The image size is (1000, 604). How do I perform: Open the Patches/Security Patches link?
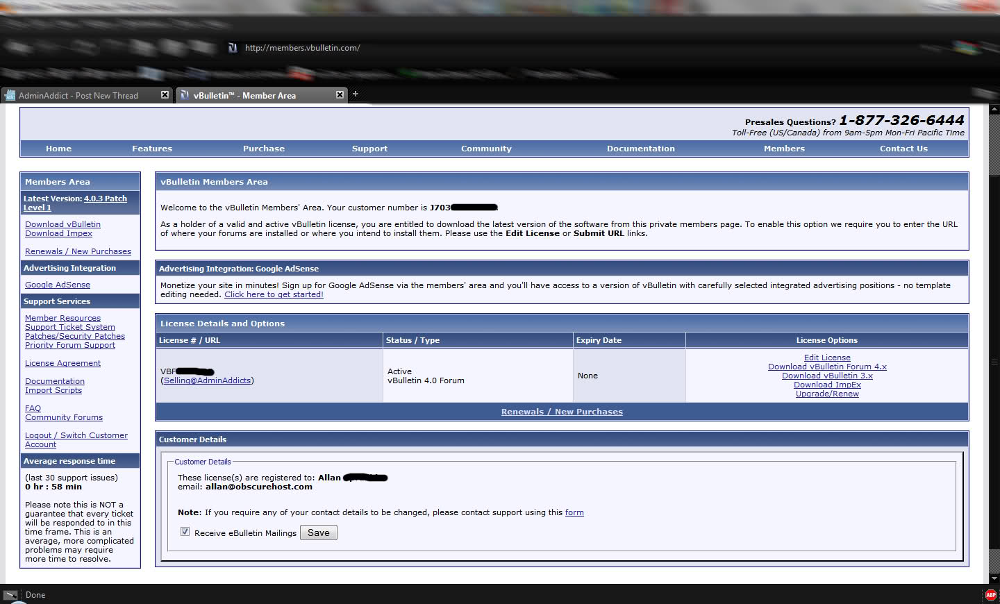(75, 336)
